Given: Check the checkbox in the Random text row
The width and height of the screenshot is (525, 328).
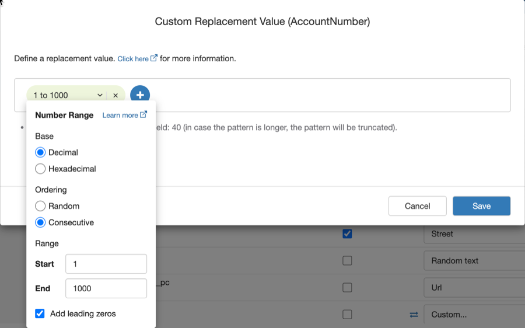Looking at the screenshot, I should [347, 261].
